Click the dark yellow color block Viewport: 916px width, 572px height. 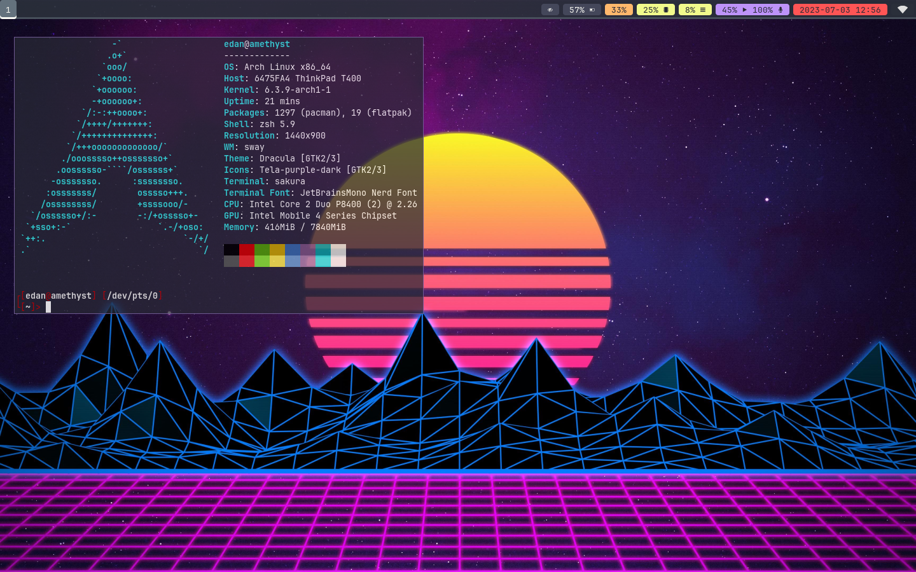coord(277,250)
